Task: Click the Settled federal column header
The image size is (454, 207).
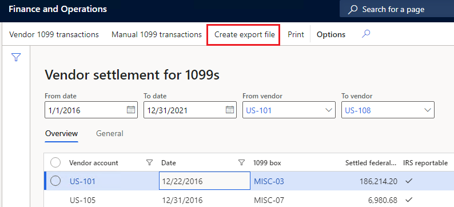Action: (x=371, y=163)
